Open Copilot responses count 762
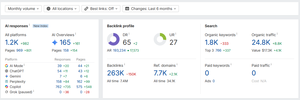Screen dimensions: 300x100 click(58, 87)
